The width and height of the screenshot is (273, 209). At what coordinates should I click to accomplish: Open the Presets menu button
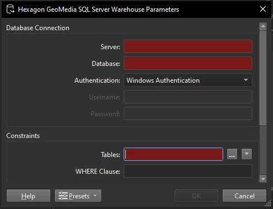[x=78, y=196]
